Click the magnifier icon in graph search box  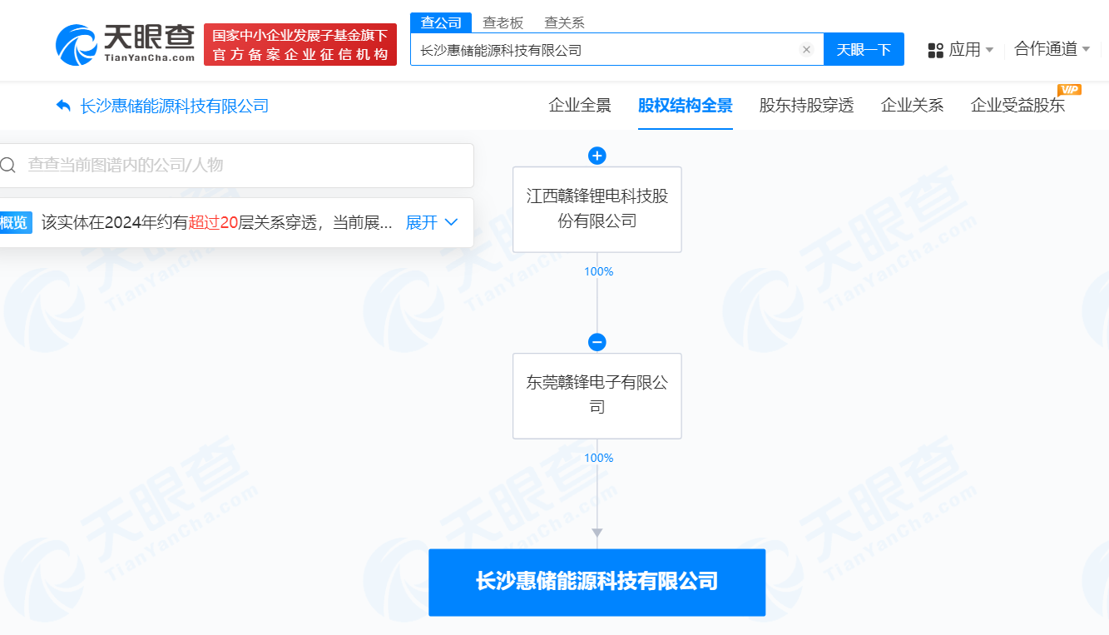(x=8, y=165)
